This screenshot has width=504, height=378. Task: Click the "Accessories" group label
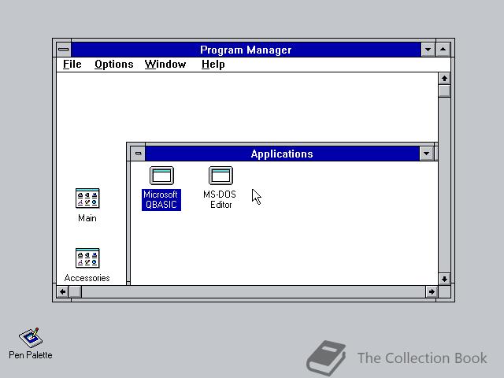point(87,278)
